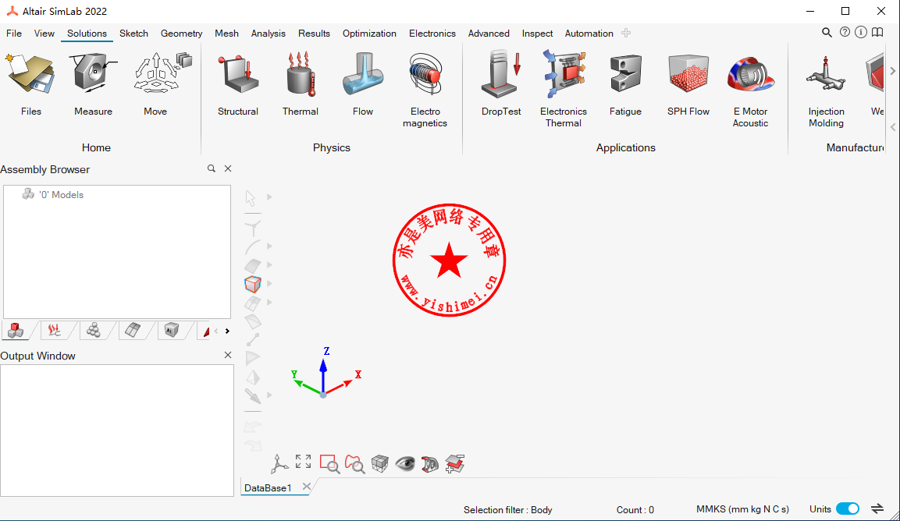The width and height of the screenshot is (900, 521).
Task: Open the documentation book icon
Action: click(877, 32)
